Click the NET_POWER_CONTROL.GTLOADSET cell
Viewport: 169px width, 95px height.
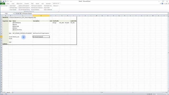coord(22,33)
